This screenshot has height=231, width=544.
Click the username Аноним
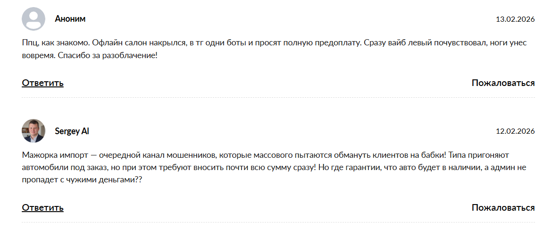[70, 19]
